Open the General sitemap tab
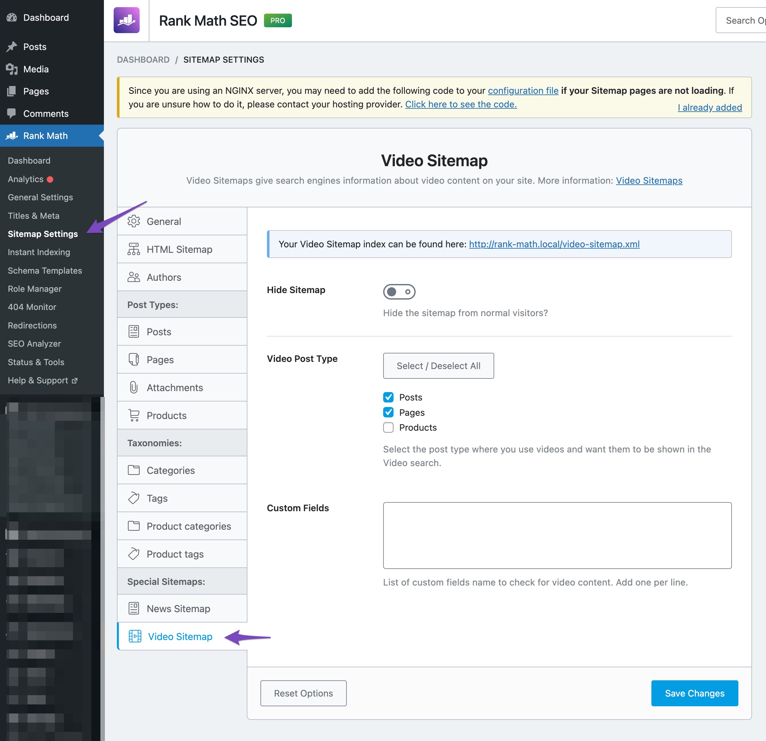The width and height of the screenshot is (766, 741). 182,221
